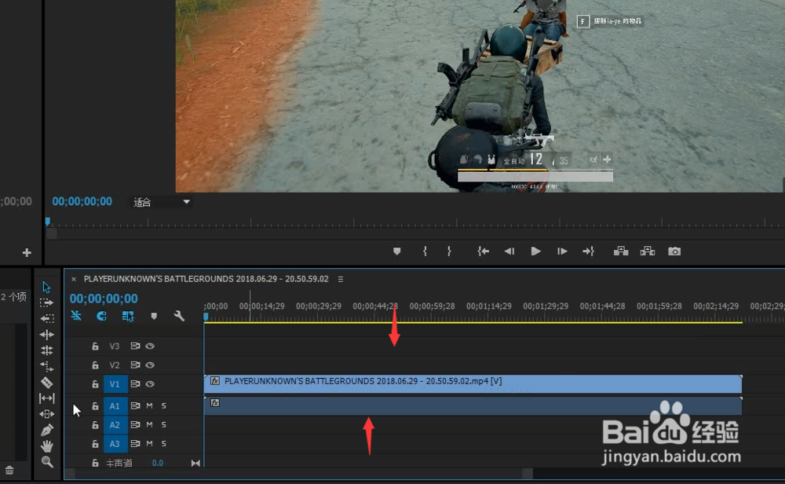The width and height of the screenshot is (785, 484).
Task: Toggle V2 track output eye
Action: [150, 365]
